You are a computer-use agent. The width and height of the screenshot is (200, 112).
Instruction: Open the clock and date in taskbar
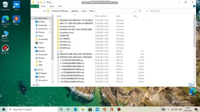pyautogui.click(x=188, y=109)
